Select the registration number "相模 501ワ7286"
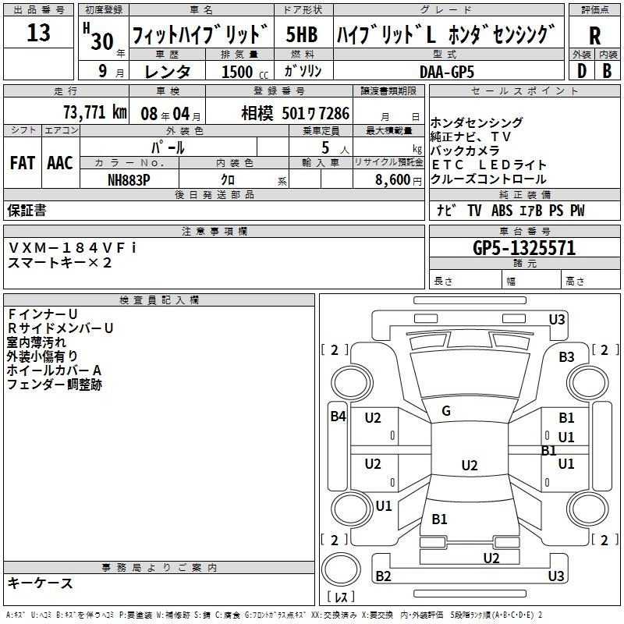 pos(296,114)
